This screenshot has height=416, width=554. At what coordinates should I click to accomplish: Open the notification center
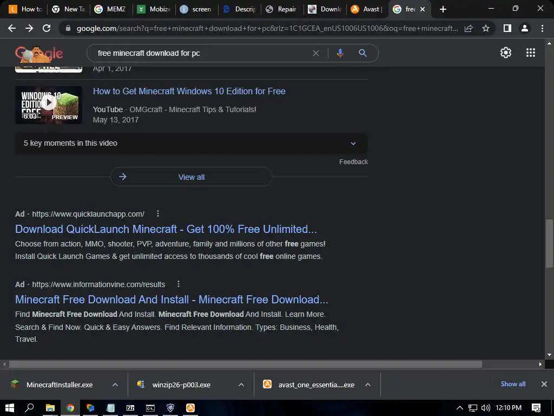pos(536,408)
